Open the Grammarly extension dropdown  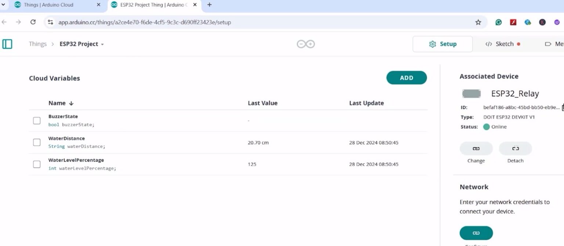(498, 22)
